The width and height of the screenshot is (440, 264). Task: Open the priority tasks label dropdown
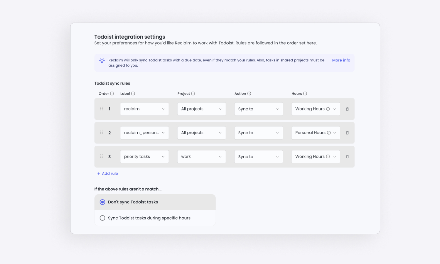click(144, 157)
